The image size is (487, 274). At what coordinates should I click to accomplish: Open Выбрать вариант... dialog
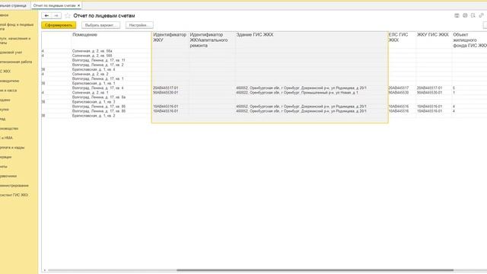(x=100, y=25)
